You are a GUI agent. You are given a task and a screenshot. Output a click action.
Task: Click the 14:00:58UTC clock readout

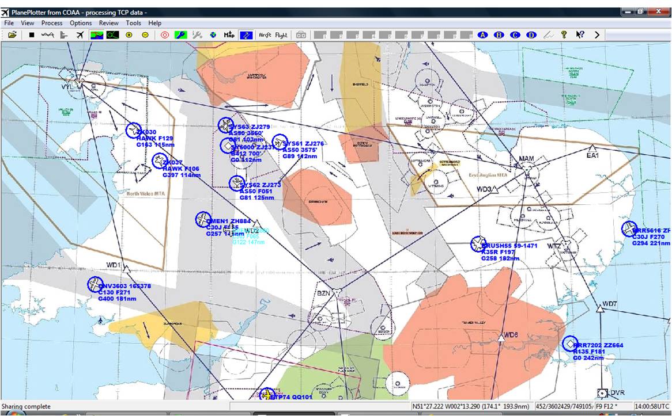[652, 406]
